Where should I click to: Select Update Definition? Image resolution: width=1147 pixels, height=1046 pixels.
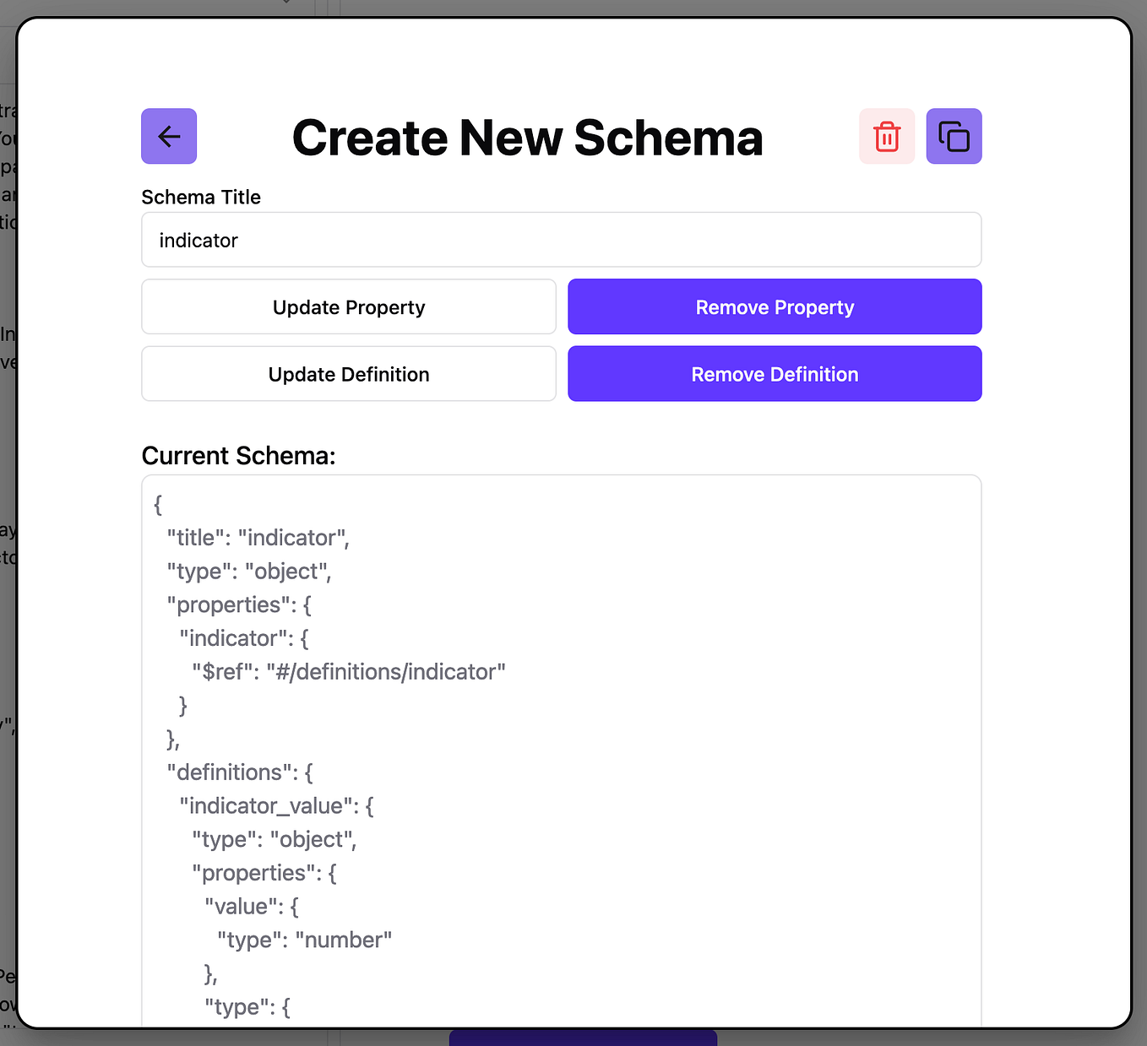tap(349, 374)
